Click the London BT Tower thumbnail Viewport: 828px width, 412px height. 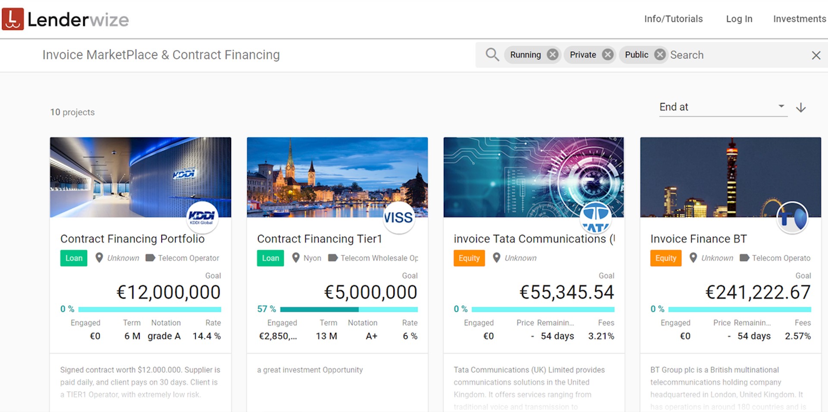tap(731, 177)
